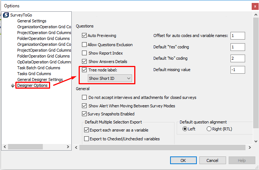Uncheck Export each answer as a variable
Image resolution: width=259 pixels, height=170 pixels.
(86, 130)
